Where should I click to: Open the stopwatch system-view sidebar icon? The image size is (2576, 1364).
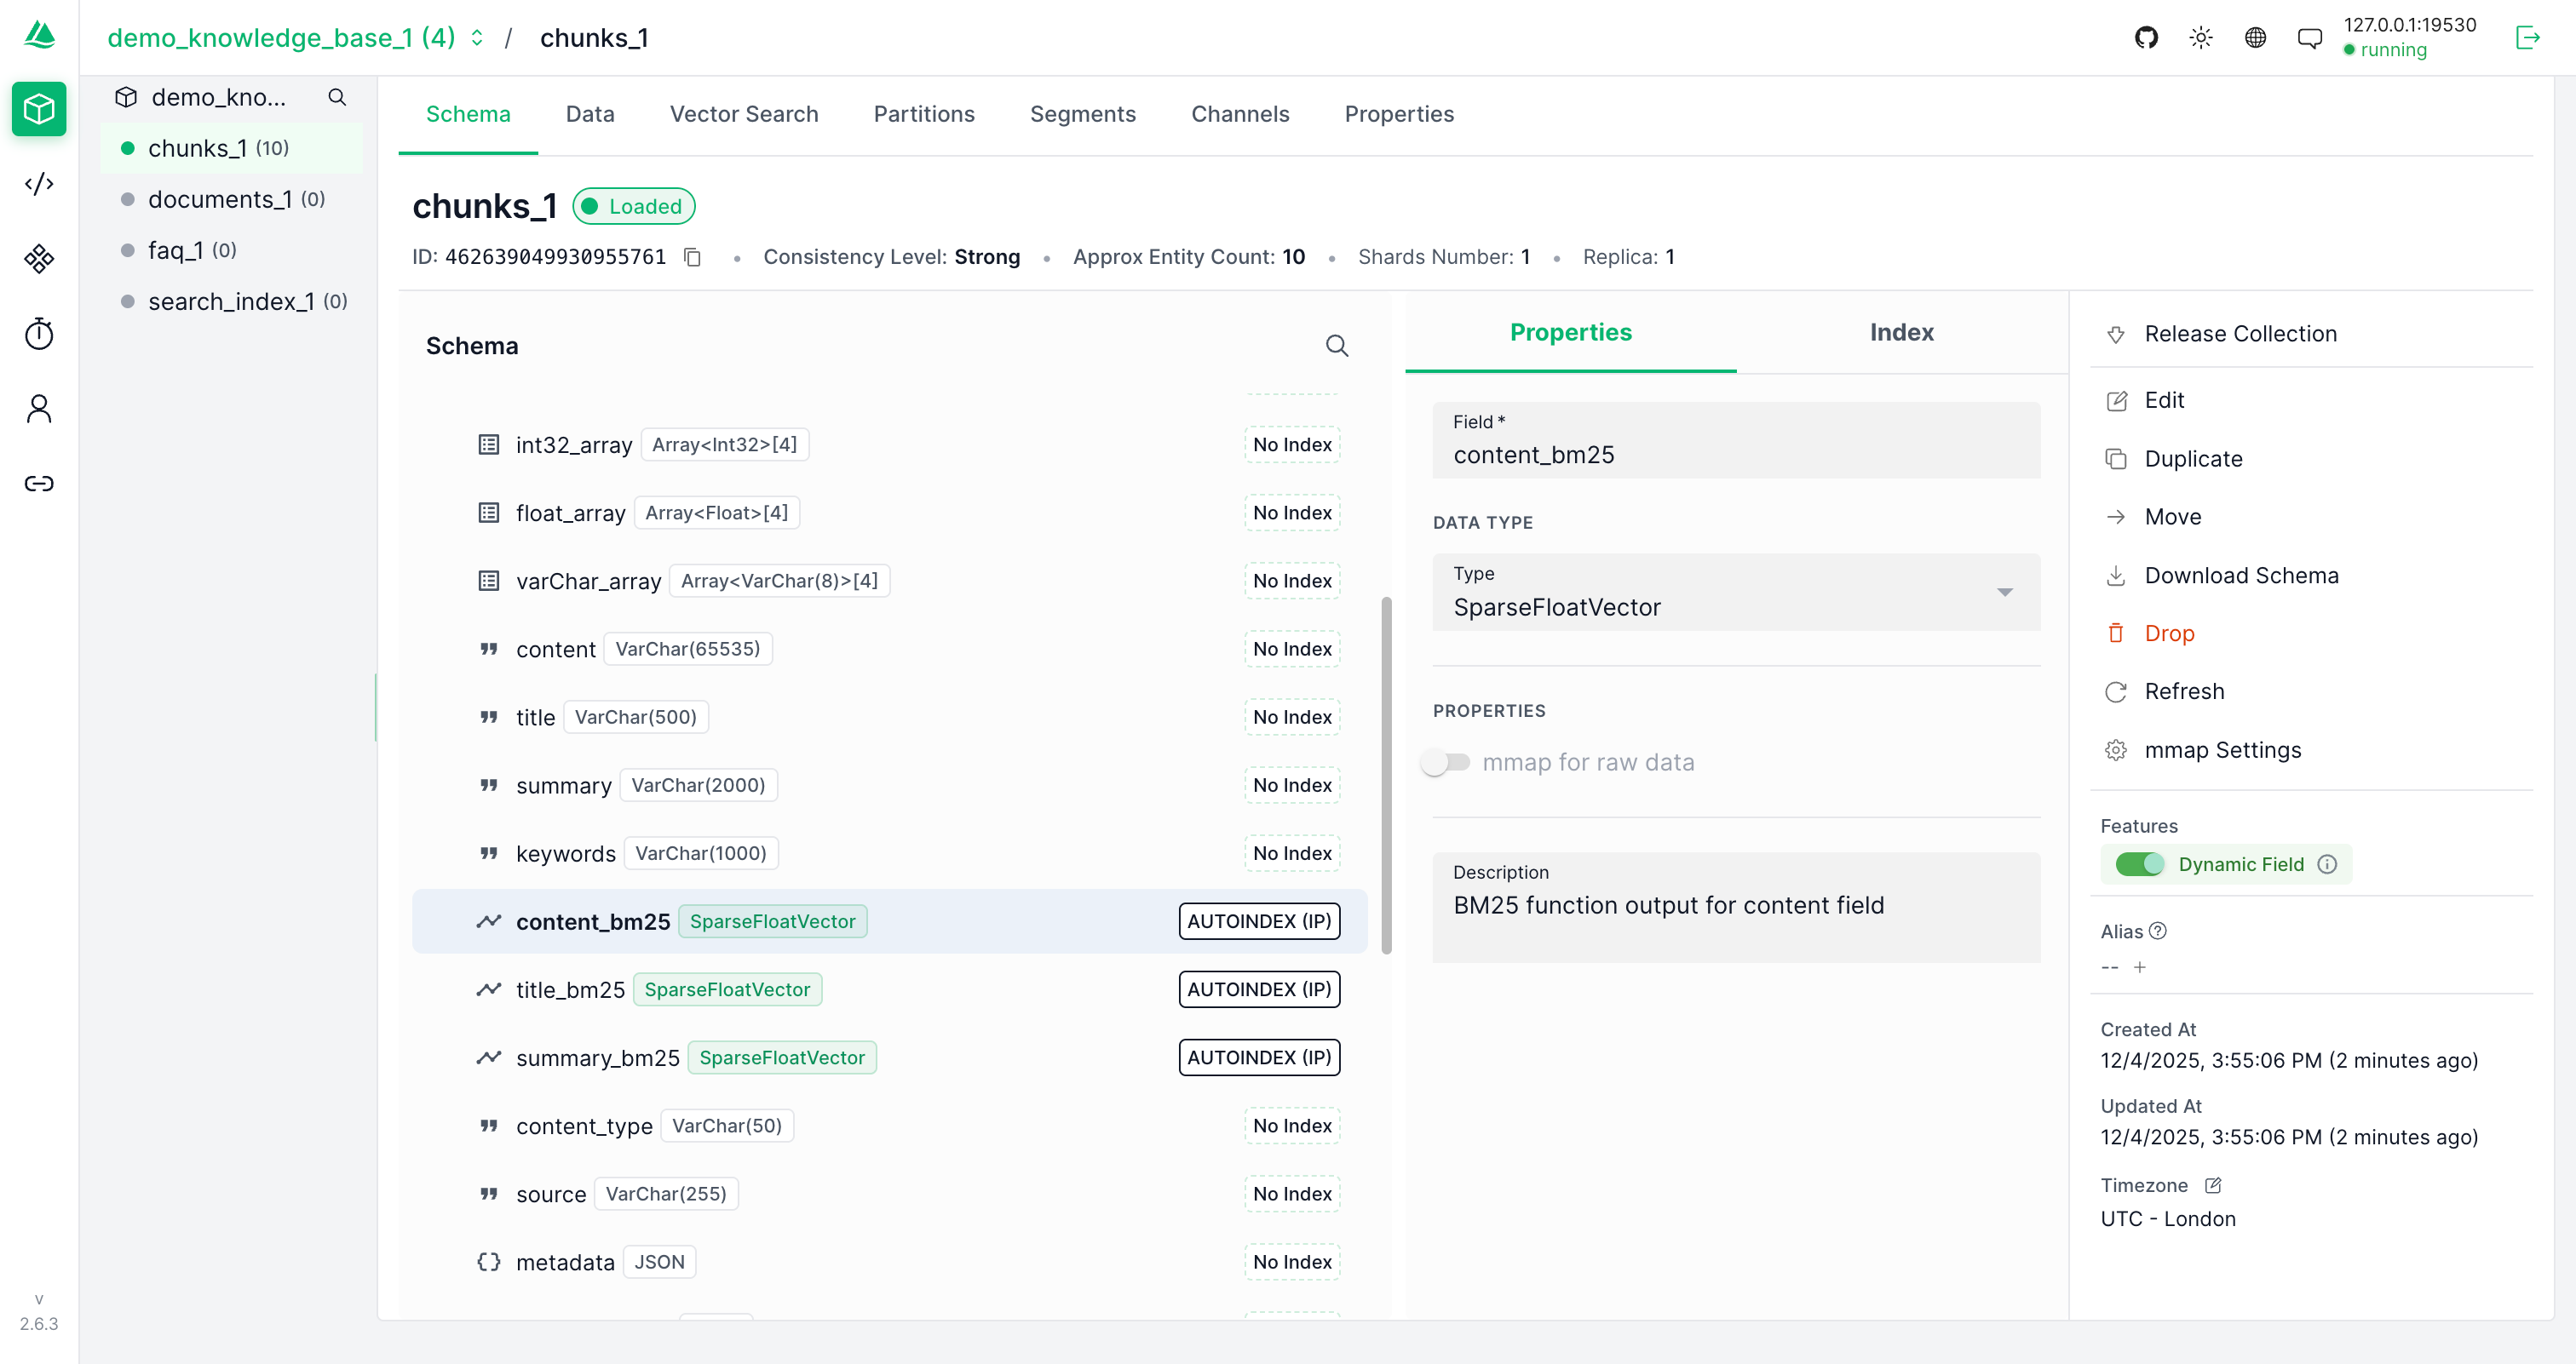click(x=38, y=333)
